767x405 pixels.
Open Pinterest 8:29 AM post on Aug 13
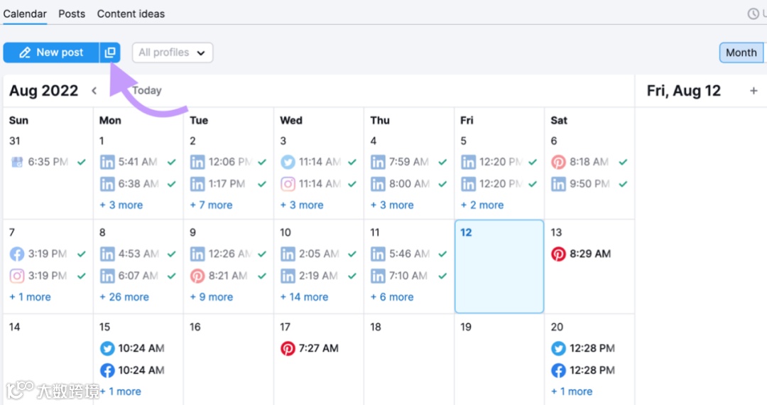click(581, 254)
